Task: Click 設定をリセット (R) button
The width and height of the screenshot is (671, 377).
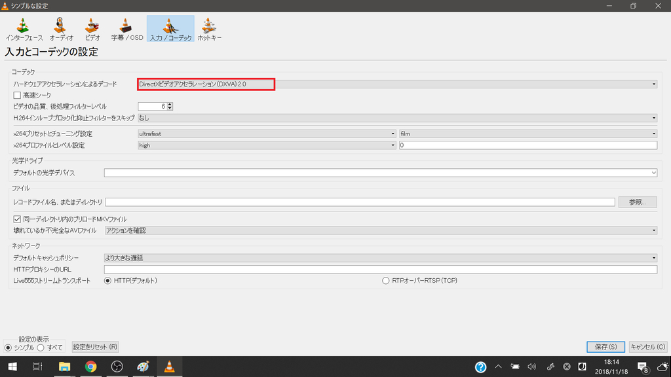Action: tap(95, 347)
